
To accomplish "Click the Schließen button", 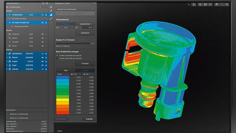I will (89, 119).
